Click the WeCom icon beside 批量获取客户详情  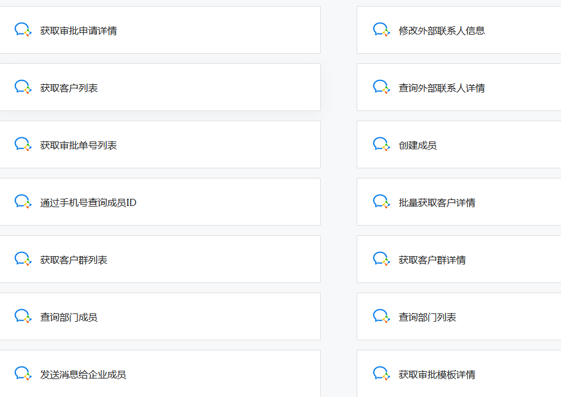pos(381,202)
